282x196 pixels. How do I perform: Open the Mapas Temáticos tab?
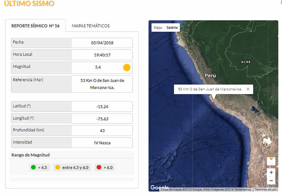(x=91, y=26)
